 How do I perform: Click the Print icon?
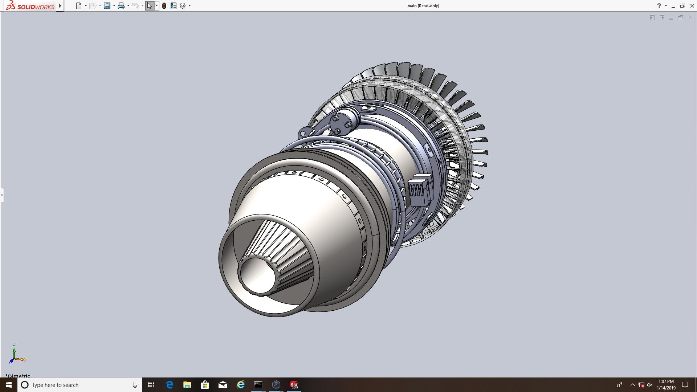121,6
